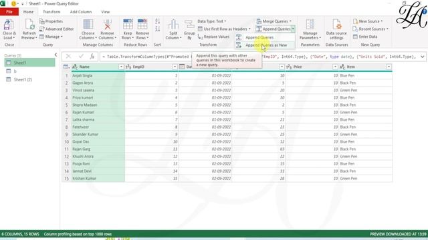
Task: Click the Name column type icon
Action: (x=75, y=67)
